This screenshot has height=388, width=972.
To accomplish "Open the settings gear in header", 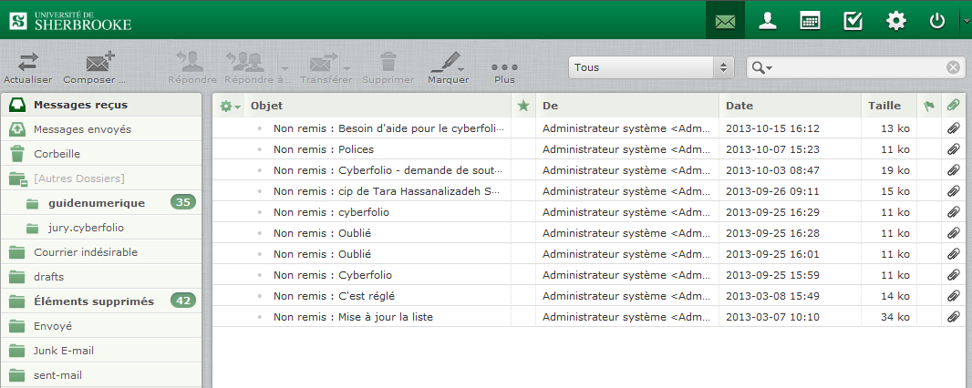I will [x=896, y=21].
